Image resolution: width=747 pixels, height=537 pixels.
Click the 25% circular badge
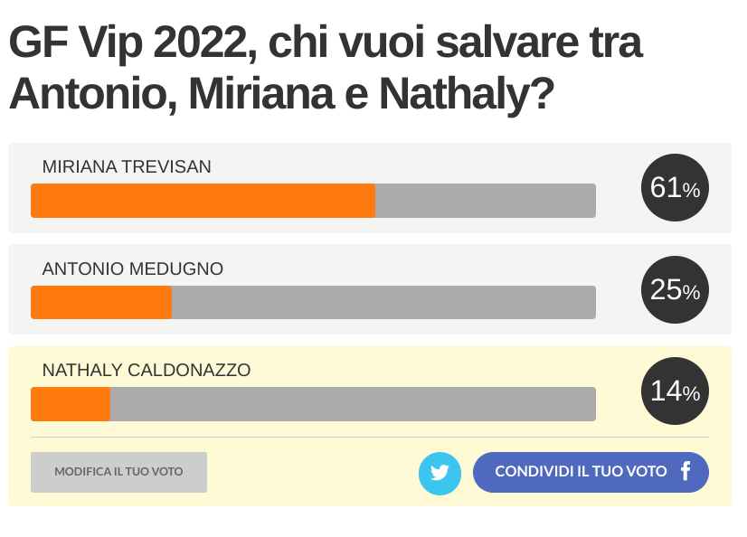click(x=674, y=289)
